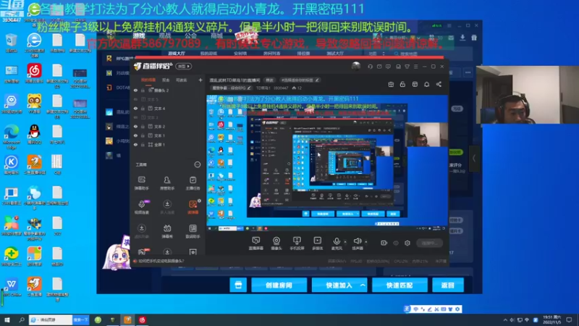The width and height of the screenshot is (579, 326).
Task: Click the 快速匹配 button
Action: point(400,285)
